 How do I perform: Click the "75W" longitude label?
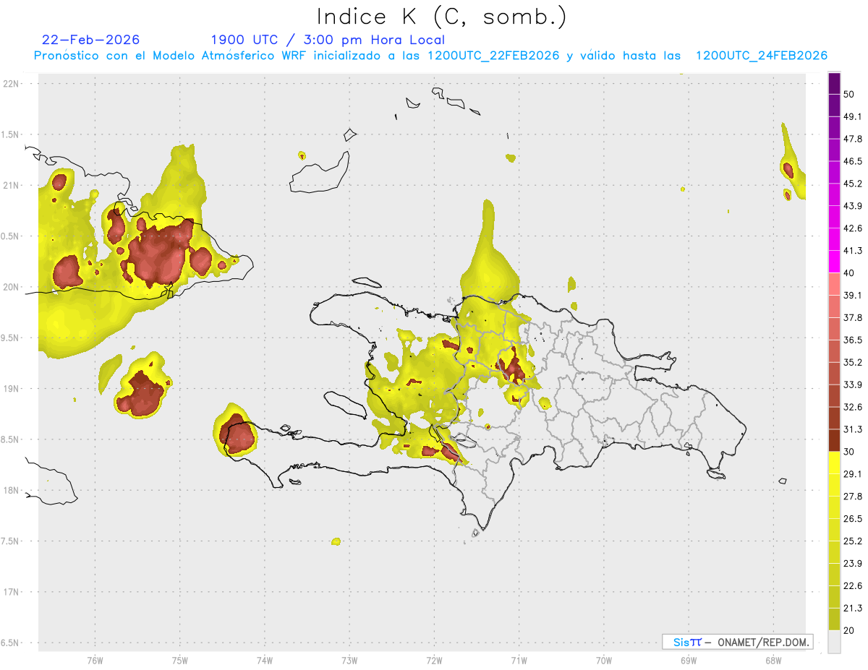click(x=180, y=661)
